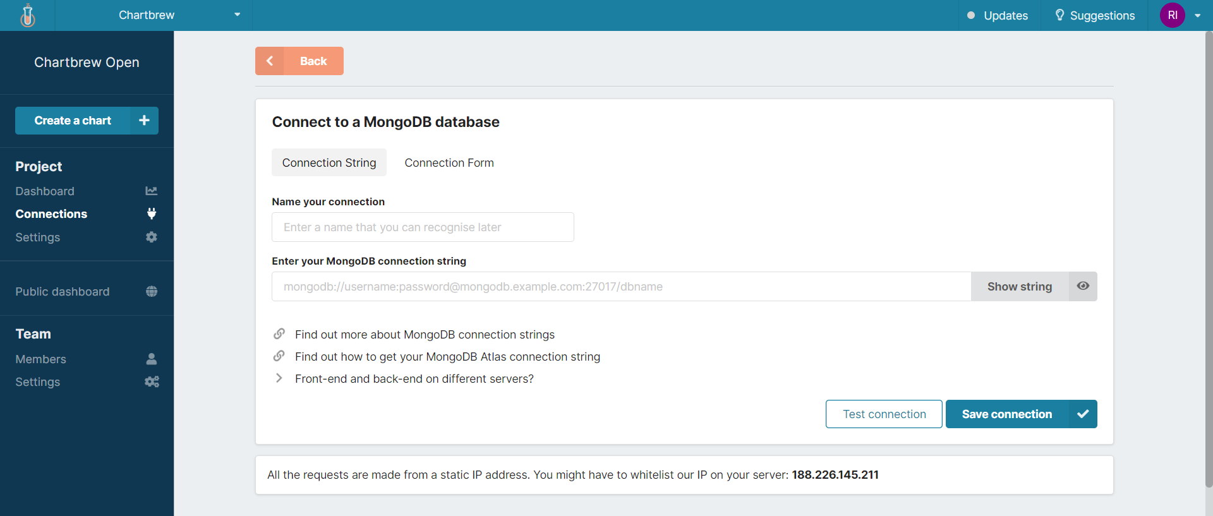Click Test connection button
Screen dimensions: 1213x516
point(884,414)
